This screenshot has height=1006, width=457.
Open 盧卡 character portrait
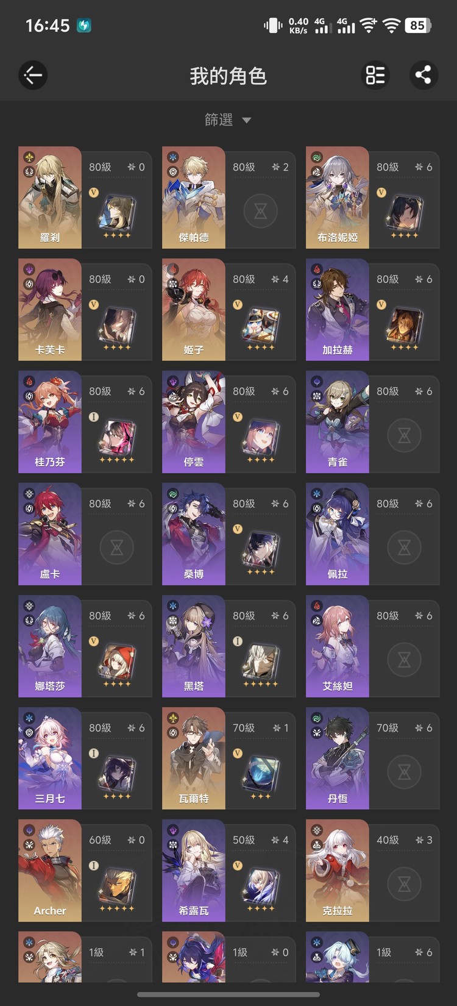point(50,534)
